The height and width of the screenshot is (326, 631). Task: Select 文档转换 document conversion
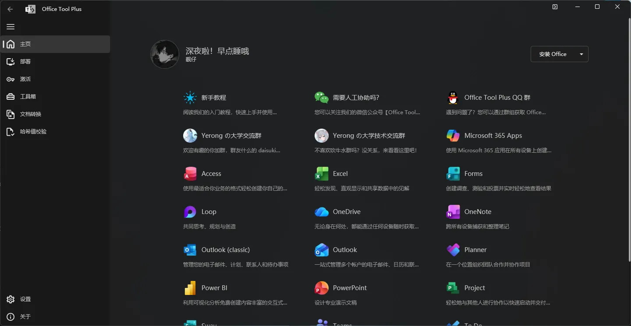point(55,114)
